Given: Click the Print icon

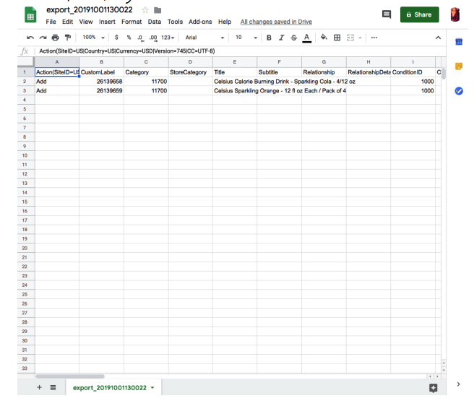Looking at the screenshot, I should coord(55,38).
